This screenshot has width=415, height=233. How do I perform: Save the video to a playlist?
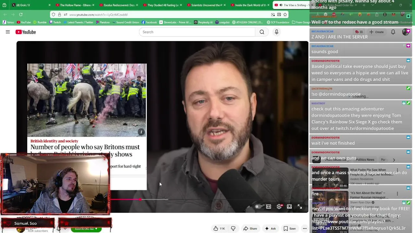pyautogui.click(x=290, y=228)
